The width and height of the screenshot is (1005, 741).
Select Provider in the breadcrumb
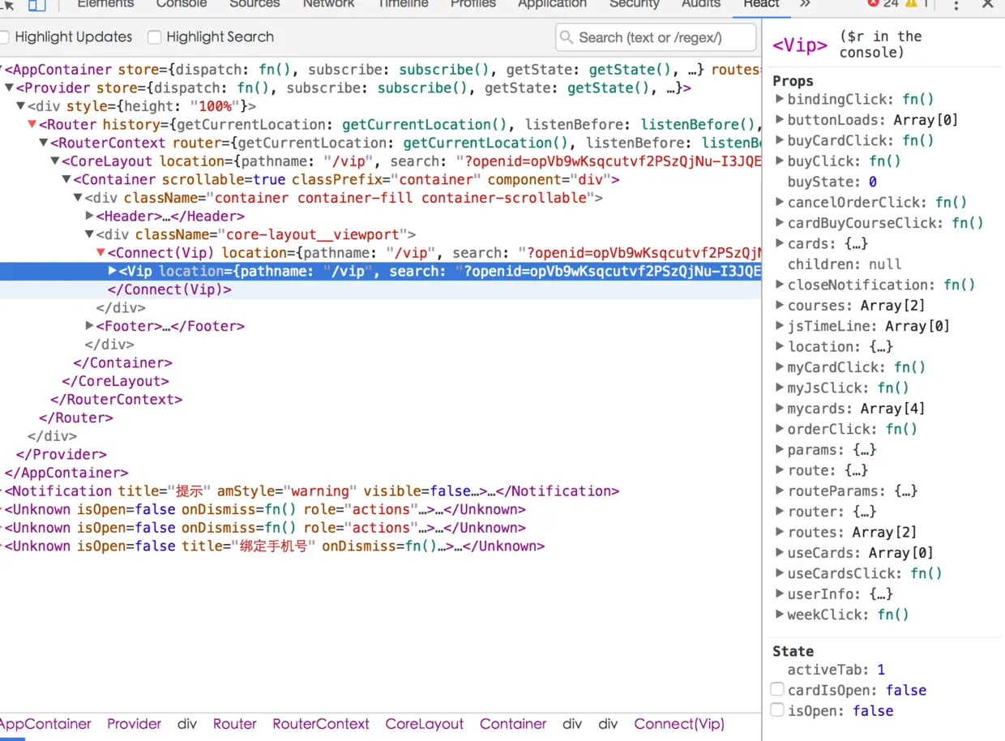pyautogui.click(x=135, y=724)
